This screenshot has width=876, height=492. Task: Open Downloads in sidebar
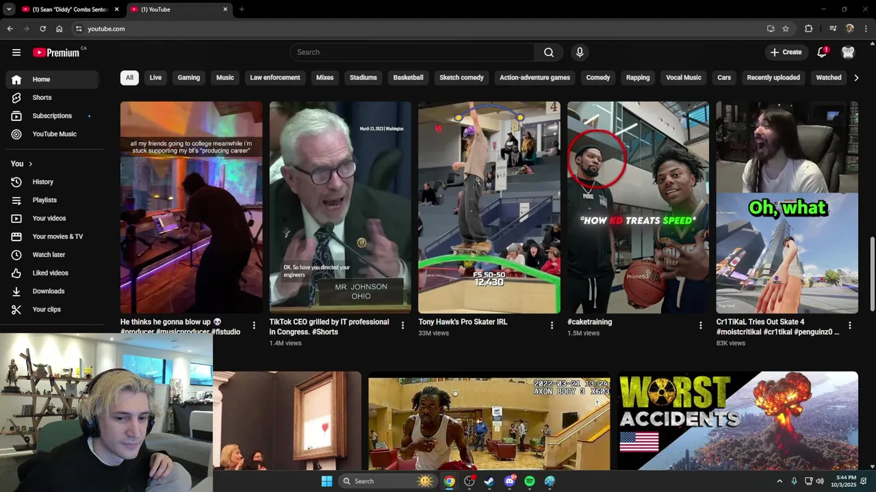point(52,291)
